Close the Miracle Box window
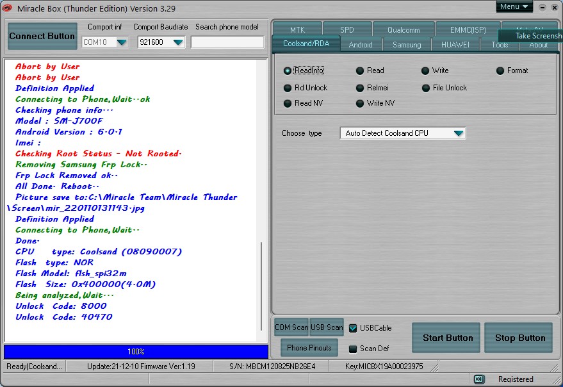Screen dimensions: 563x387 [x=555, y=7]
